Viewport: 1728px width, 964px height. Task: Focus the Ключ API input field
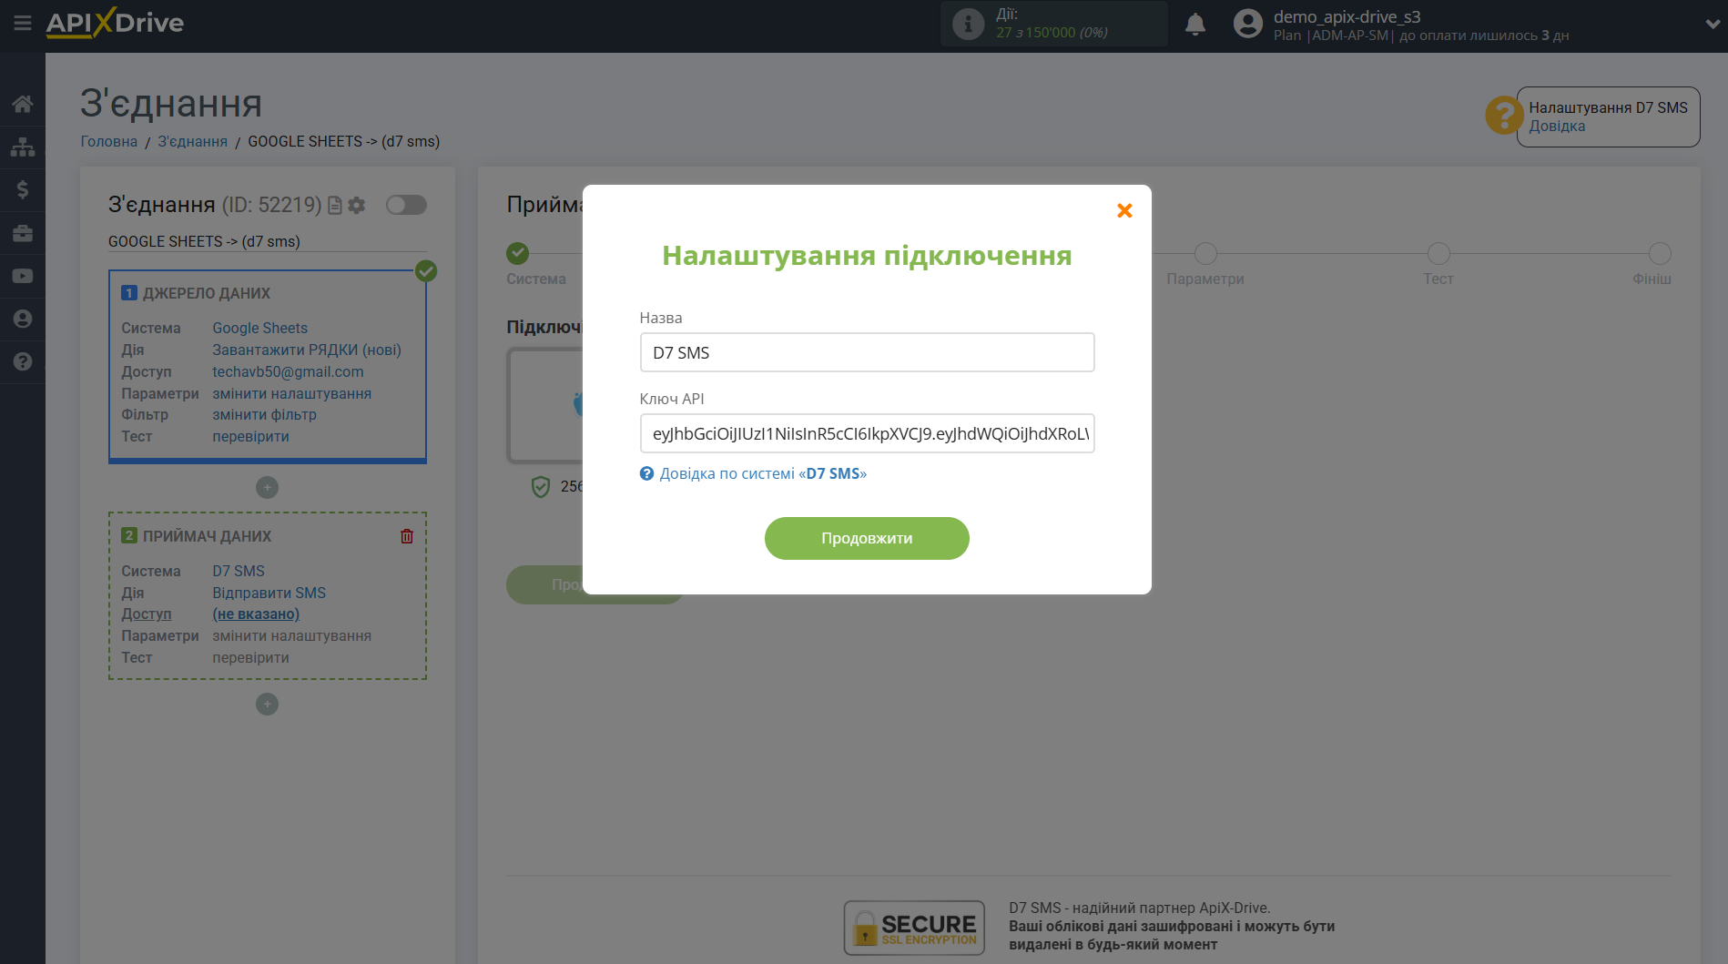[867, 433]
